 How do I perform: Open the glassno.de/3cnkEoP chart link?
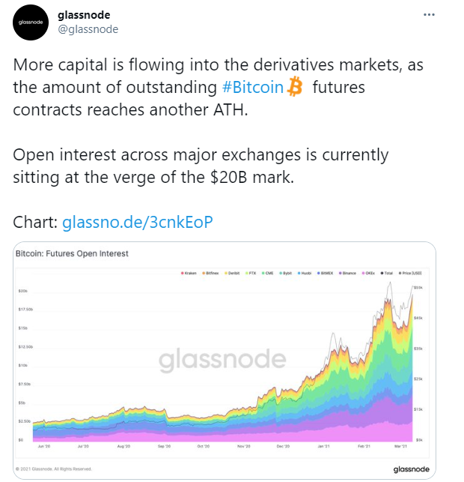tap(138, 222)
